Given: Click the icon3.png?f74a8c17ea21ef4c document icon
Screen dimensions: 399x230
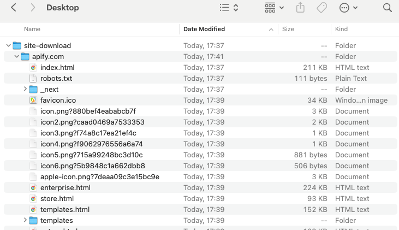Looking at the screenshot, I should [33, 133].
